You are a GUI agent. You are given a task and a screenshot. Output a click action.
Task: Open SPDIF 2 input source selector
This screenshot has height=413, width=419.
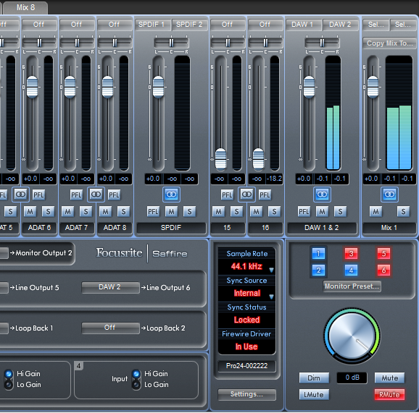coord(189,25)
